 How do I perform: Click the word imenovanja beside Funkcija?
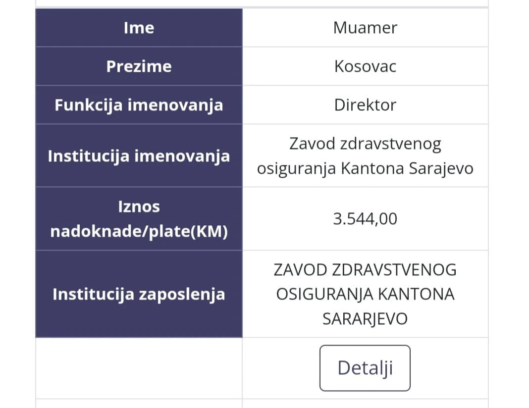175,105
